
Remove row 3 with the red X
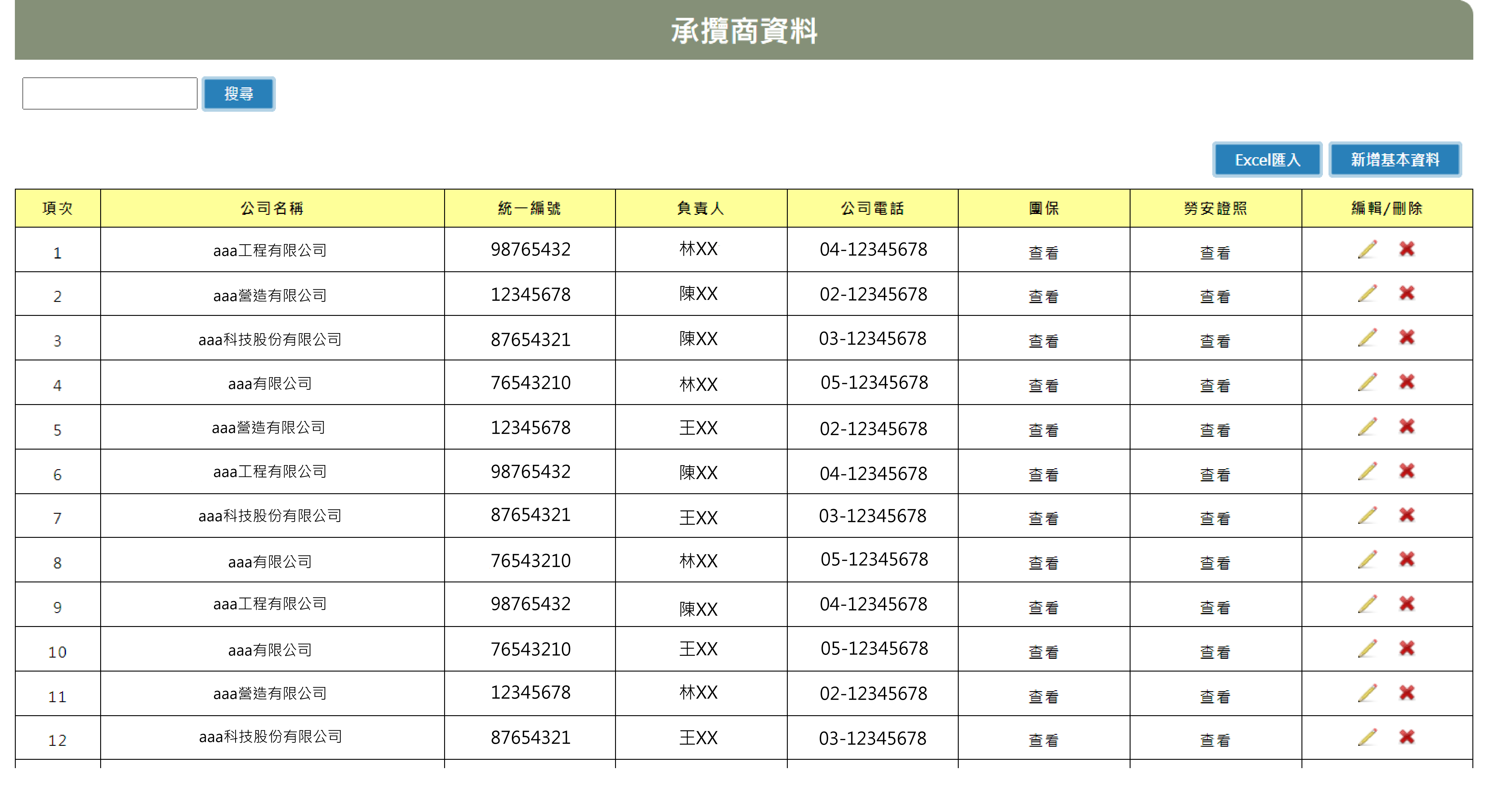tap(1407, 337)
